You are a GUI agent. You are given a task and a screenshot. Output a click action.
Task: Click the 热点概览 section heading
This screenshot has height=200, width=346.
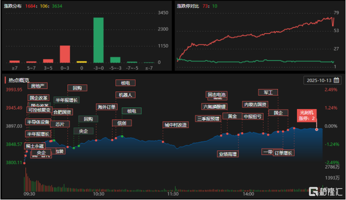(19, 80)
